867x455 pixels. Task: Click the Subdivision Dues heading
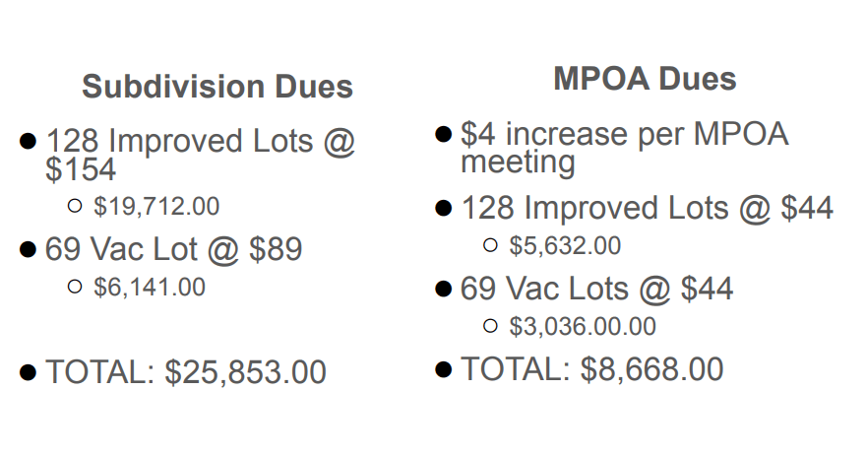217,87
